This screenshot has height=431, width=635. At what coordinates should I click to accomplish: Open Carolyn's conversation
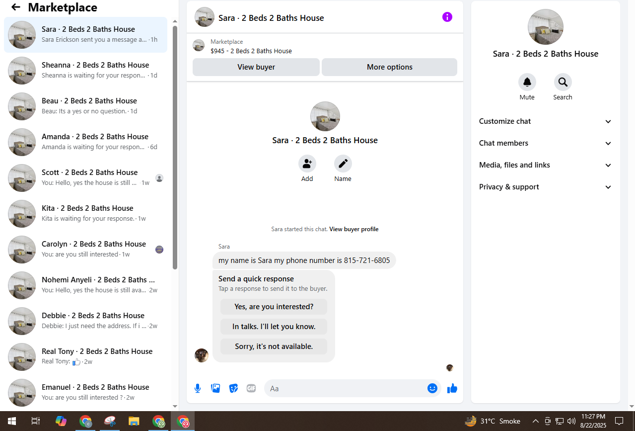pos(85,250)
